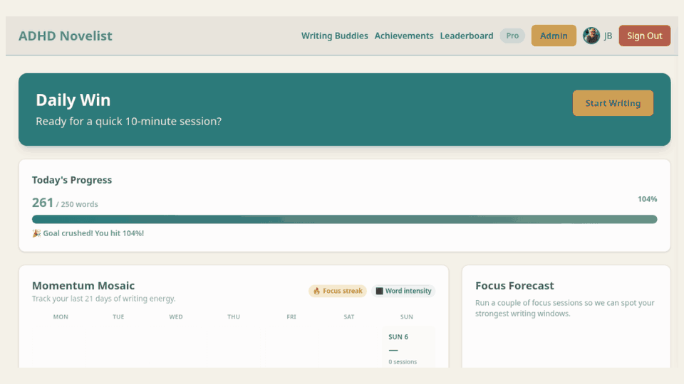Image resolution: width=684 pixels, height=384 pixels.
Task: Click the MON column header
Action: [x=61, y=317]
